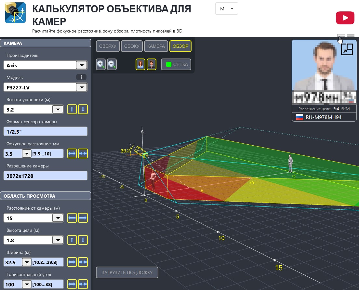Lower installation height with down arrow
The width and height of the screenshot is (359, 290).
[x=83, y=109]
